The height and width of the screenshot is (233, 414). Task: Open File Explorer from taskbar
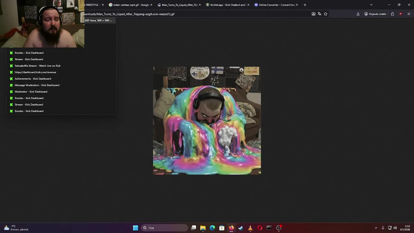click(203, 228)
